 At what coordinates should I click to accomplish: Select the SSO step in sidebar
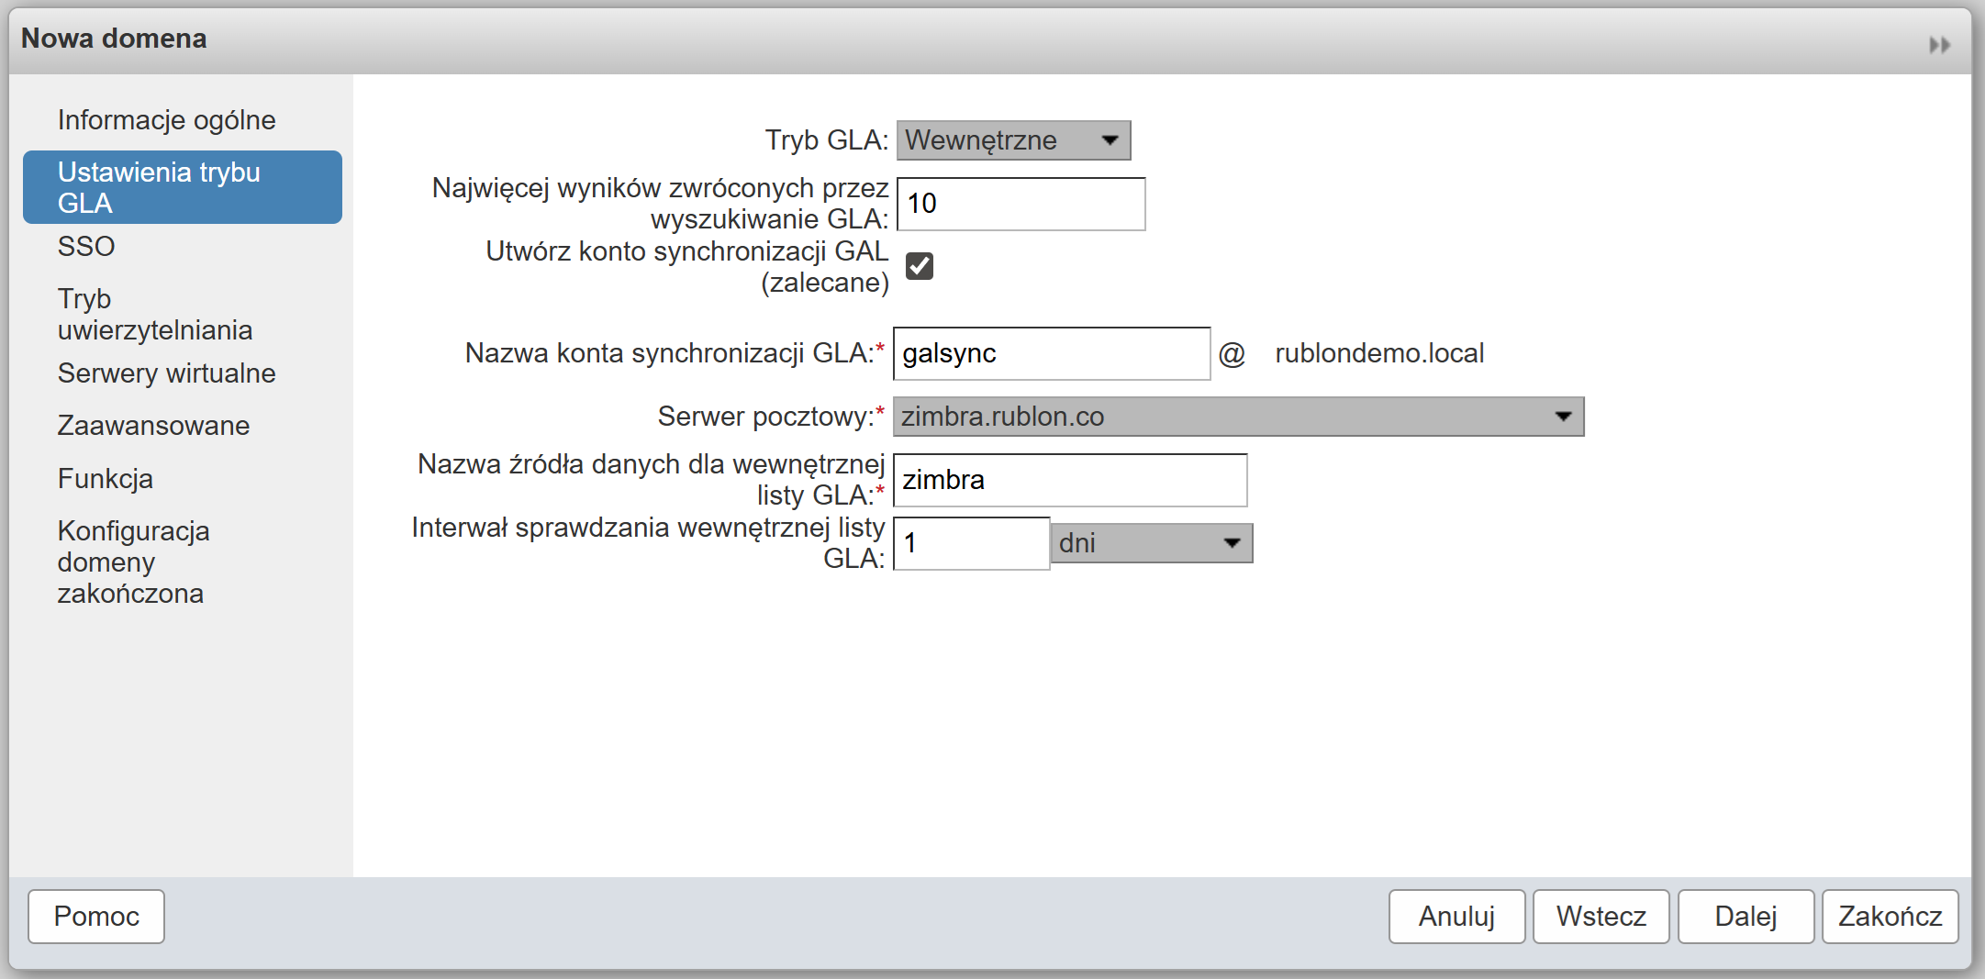[x=86, y=247]
